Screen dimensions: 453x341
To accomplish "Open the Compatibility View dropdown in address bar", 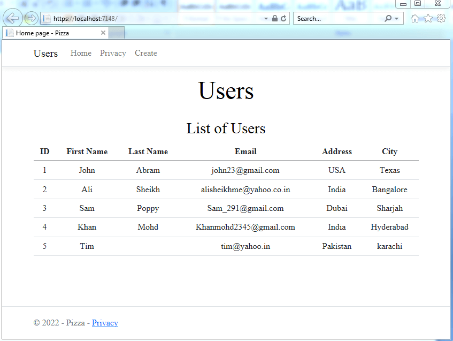I will (x=266, y=18).
